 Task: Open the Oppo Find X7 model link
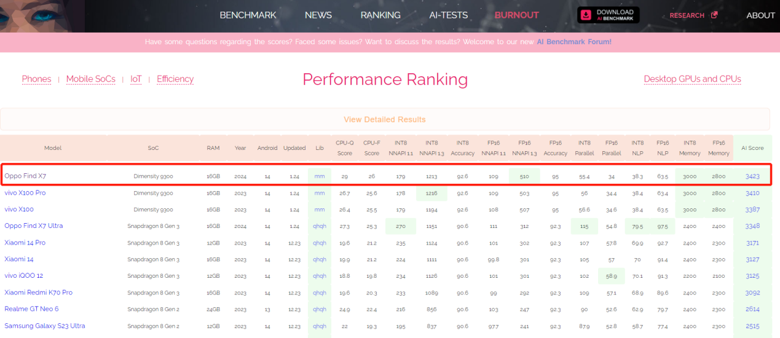[25, 176]
